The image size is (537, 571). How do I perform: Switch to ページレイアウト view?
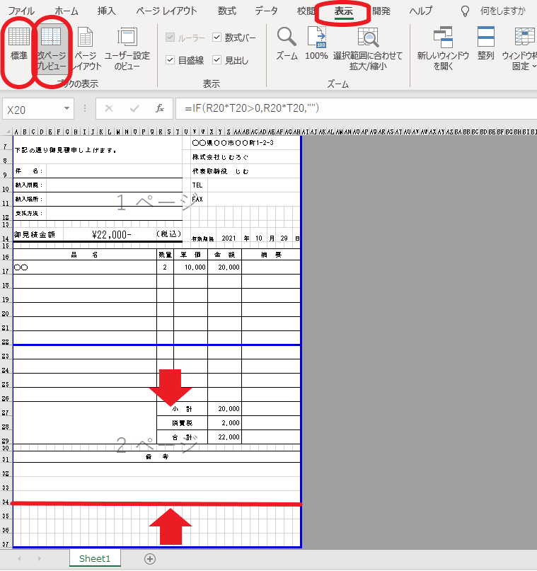click(x=85, y=37)
